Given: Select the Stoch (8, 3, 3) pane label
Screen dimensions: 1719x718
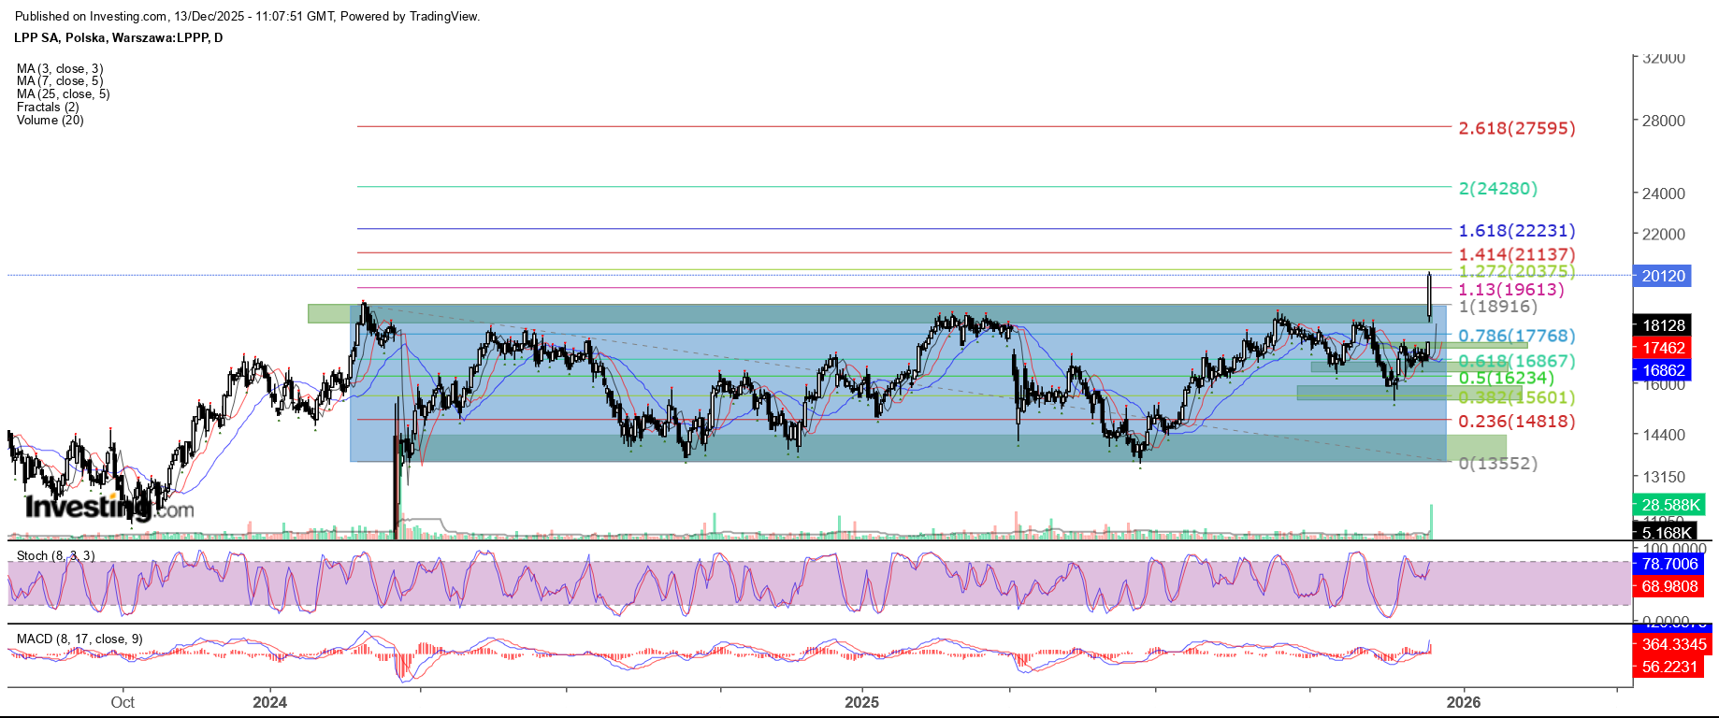Looking at the screenshot, I should point(55,556).
